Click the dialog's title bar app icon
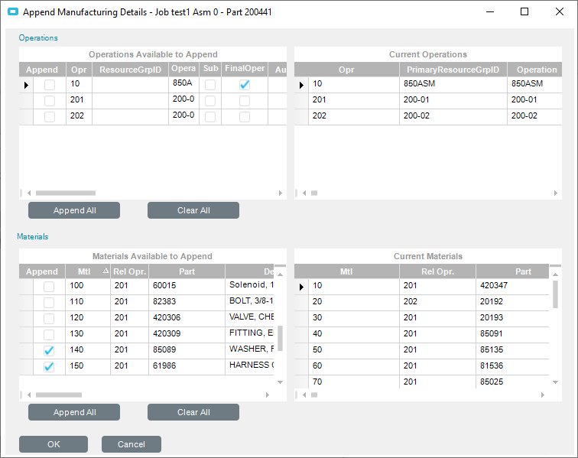 13,11
